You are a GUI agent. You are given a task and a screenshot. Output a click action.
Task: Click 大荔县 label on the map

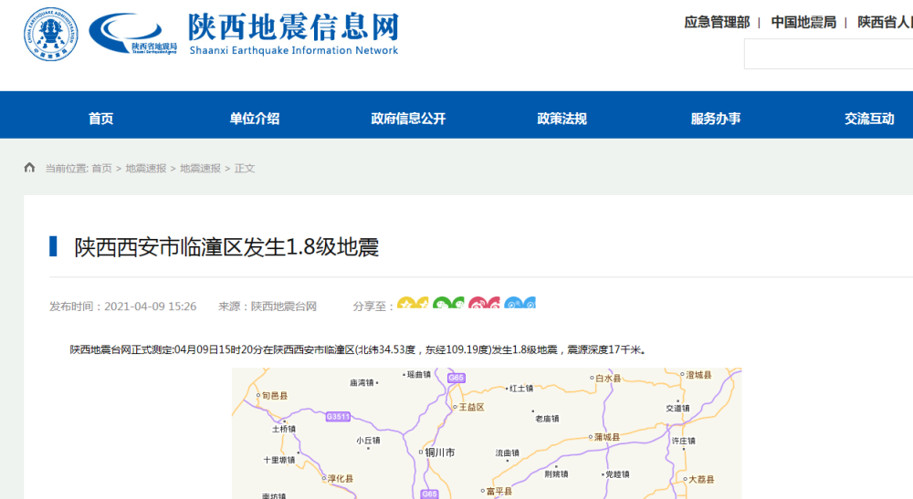point(701,480)
